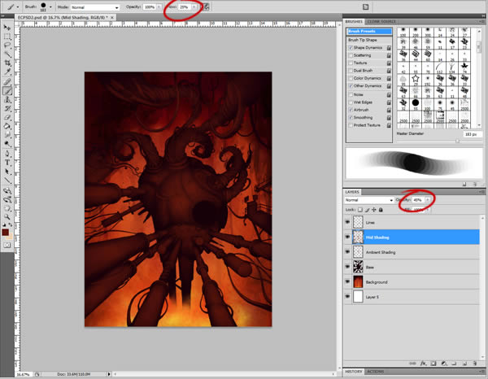Select the Rectangular Marquee tool
The width and height of the screenshot is (488, 379).
pos(7,37)
